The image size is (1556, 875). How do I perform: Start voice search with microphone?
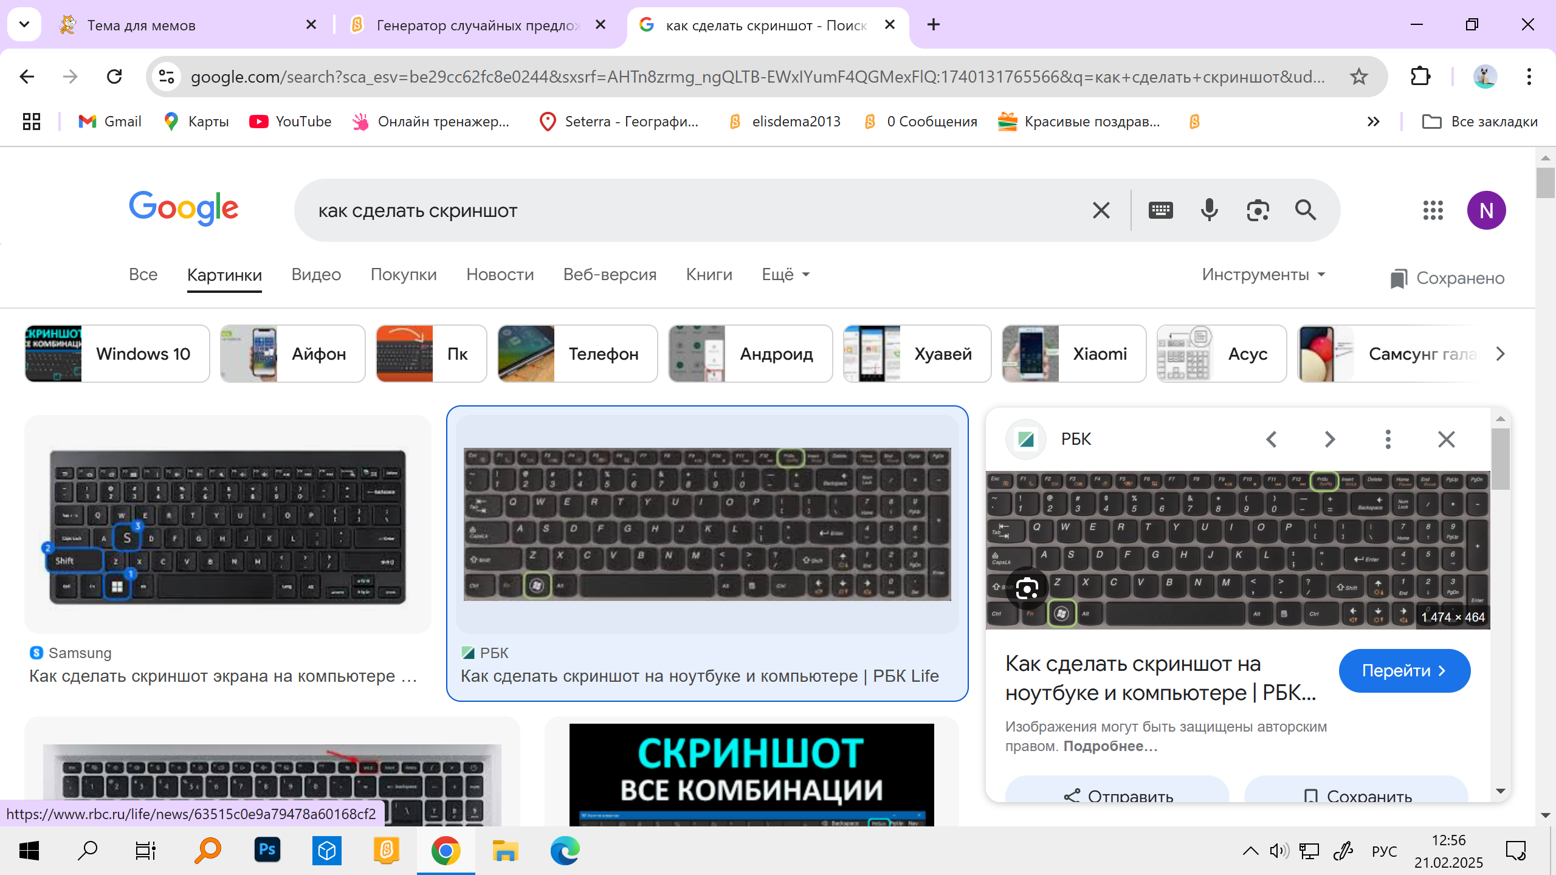tap(1209, 210)
